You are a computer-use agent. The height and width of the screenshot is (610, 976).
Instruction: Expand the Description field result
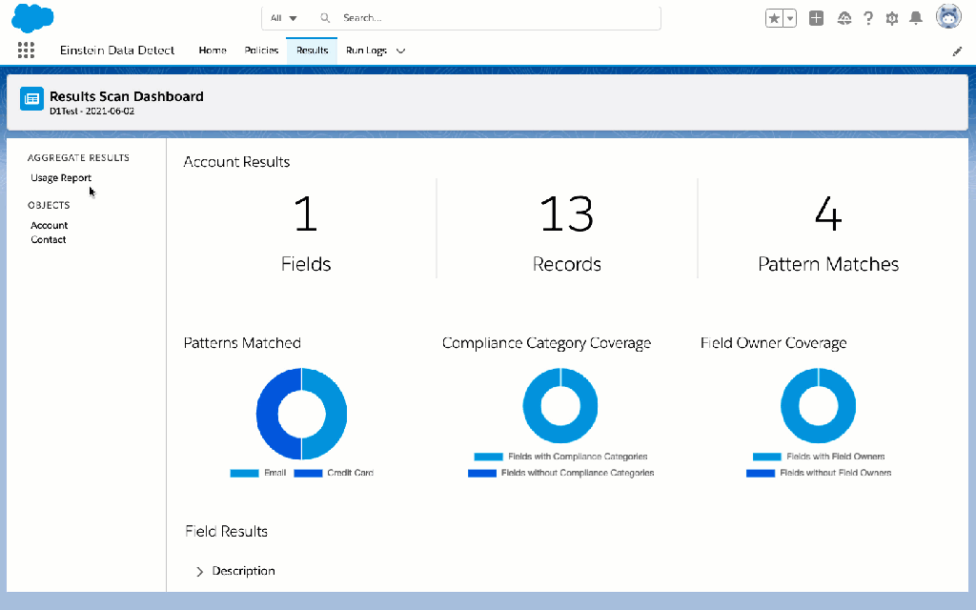[200, 572]
